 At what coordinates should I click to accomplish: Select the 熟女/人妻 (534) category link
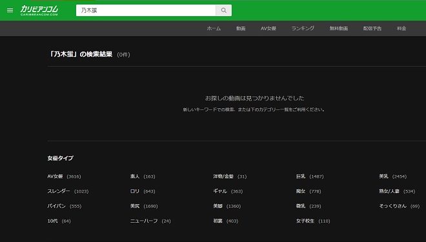tap(397, 191)
